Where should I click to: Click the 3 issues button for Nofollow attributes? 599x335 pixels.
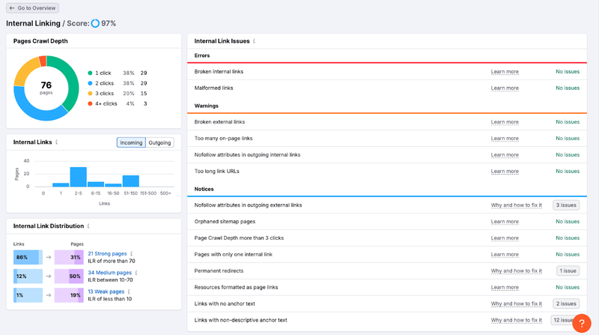tap(566, 205)
